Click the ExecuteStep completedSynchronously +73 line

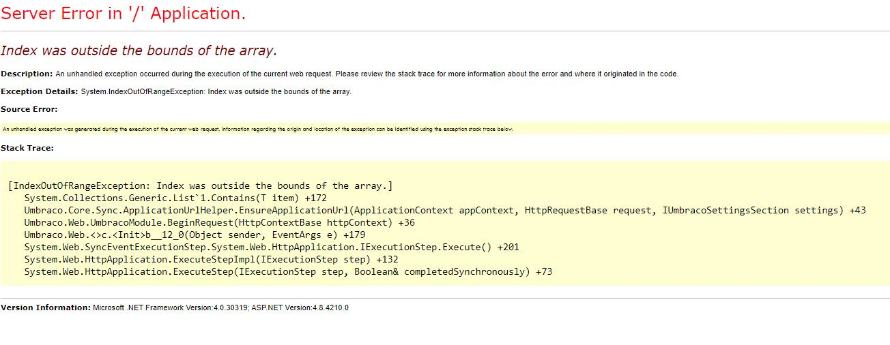tap(288, 271)
